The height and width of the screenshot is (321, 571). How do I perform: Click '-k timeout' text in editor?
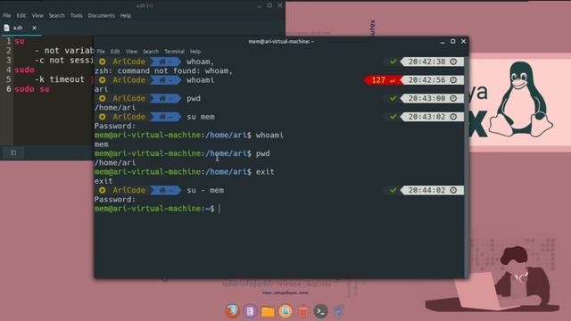click(60, 79)
